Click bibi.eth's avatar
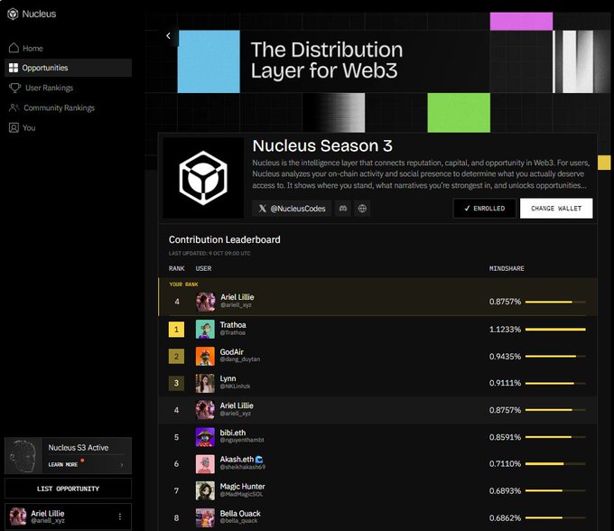Image resolution: width=614 pixels, height=531 pixels. tap(205, 437)
